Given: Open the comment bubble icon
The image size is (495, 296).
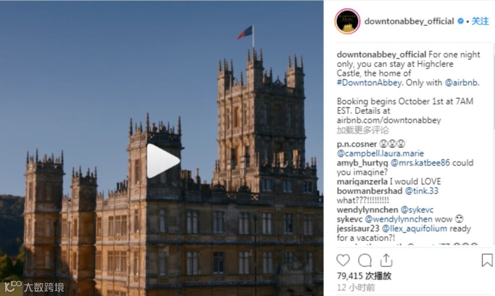Looking at the screenshot, I should coord(365,260).
